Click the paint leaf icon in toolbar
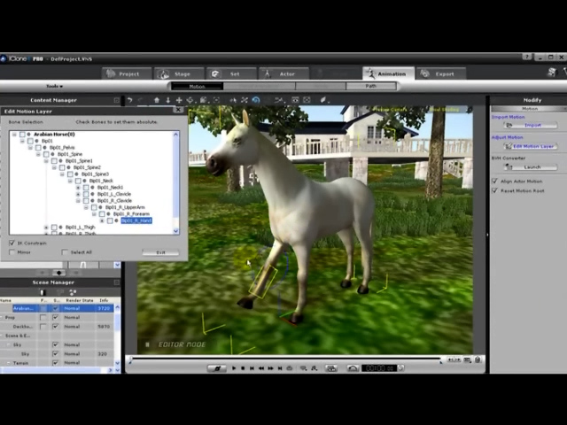 coord(323,100)
